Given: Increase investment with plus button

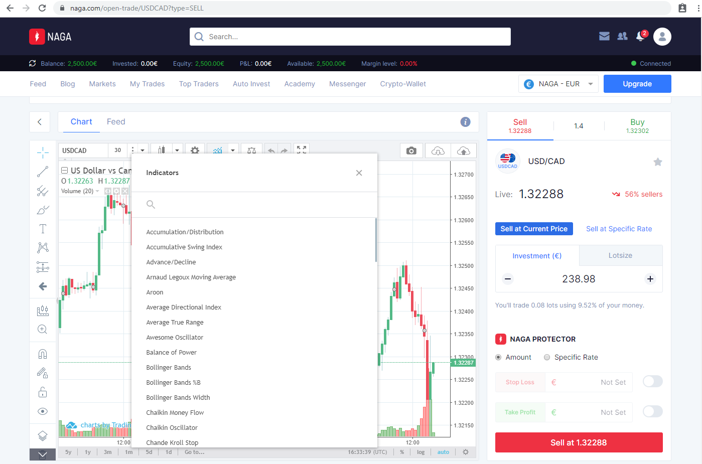Looking at the screenshot, I should click(650, 279).
